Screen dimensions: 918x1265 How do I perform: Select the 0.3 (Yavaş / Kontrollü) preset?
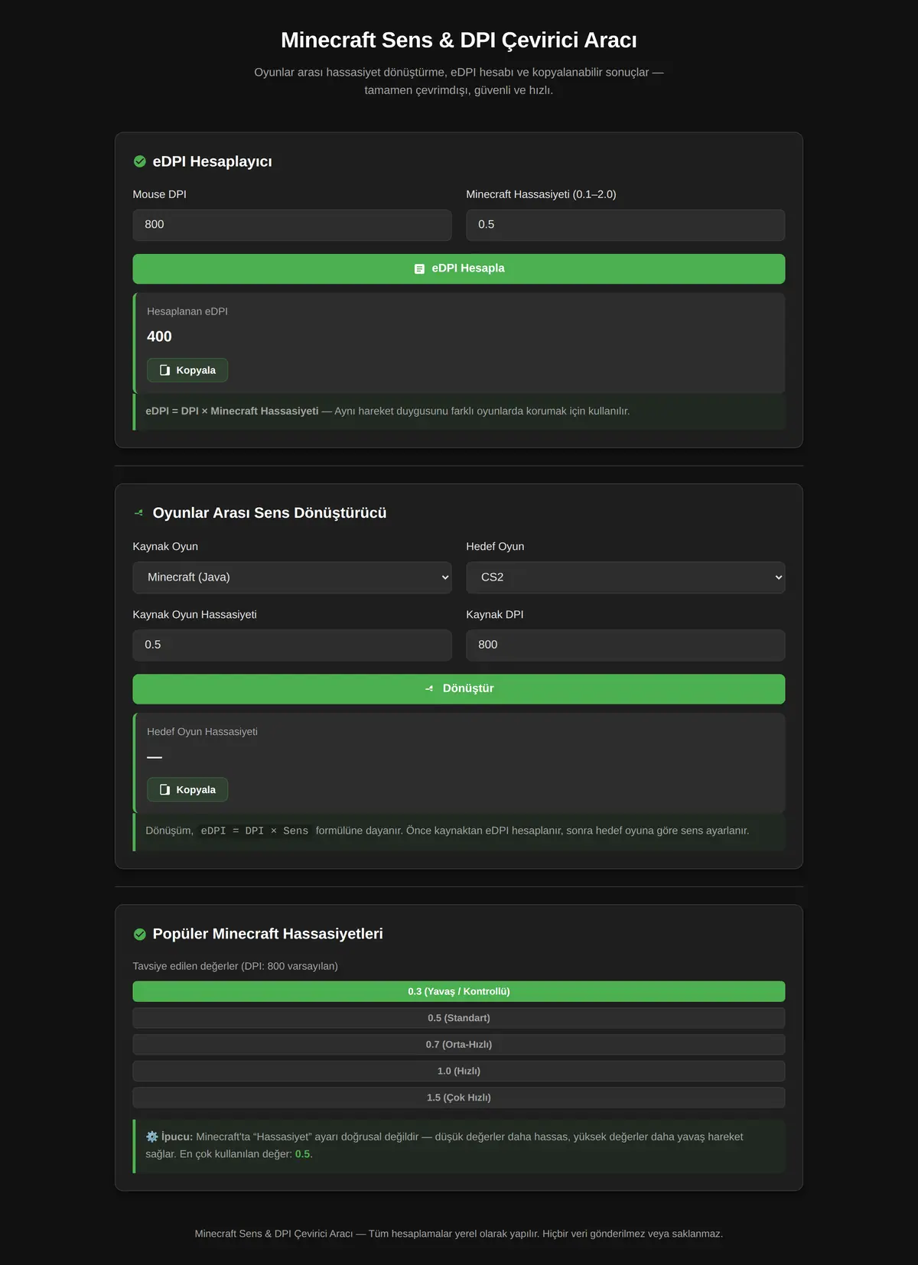[459, 991]
